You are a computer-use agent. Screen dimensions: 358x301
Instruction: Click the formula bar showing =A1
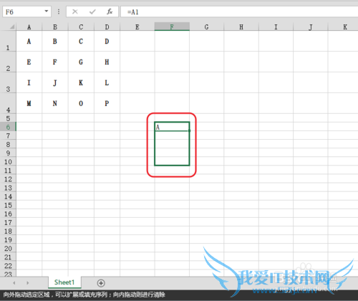pos(239,11)
